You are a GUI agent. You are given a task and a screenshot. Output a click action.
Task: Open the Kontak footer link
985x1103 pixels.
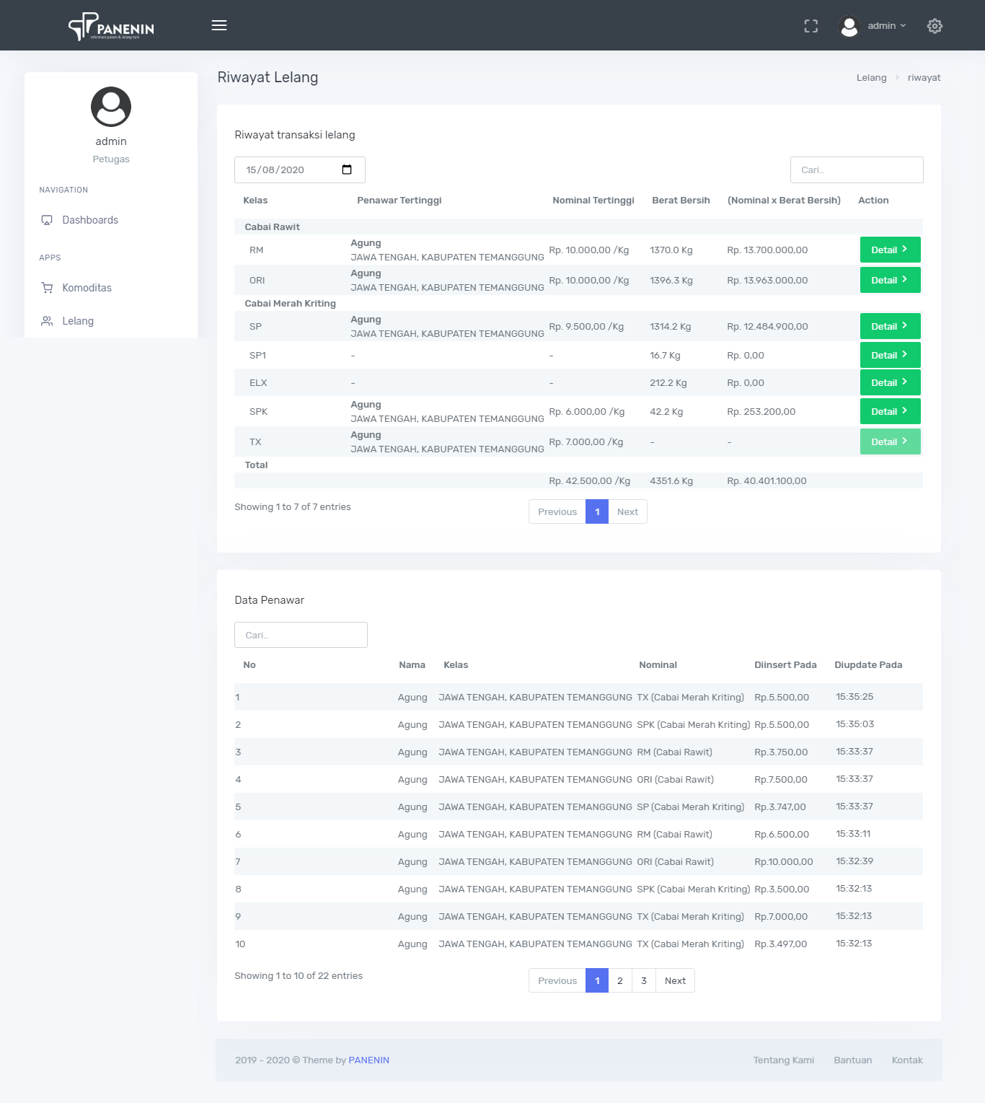coord(907,1060)
